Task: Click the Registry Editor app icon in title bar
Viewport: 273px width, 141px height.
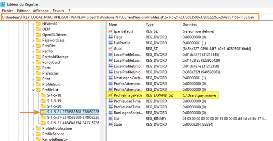Action: (x=3, y=4)
